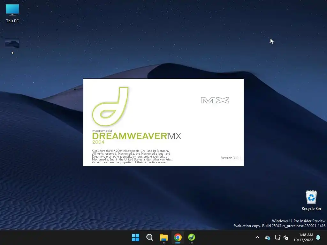Open taskbar Search
The width and height of the screenshot is (327, 245).
[x=150, y=237]
